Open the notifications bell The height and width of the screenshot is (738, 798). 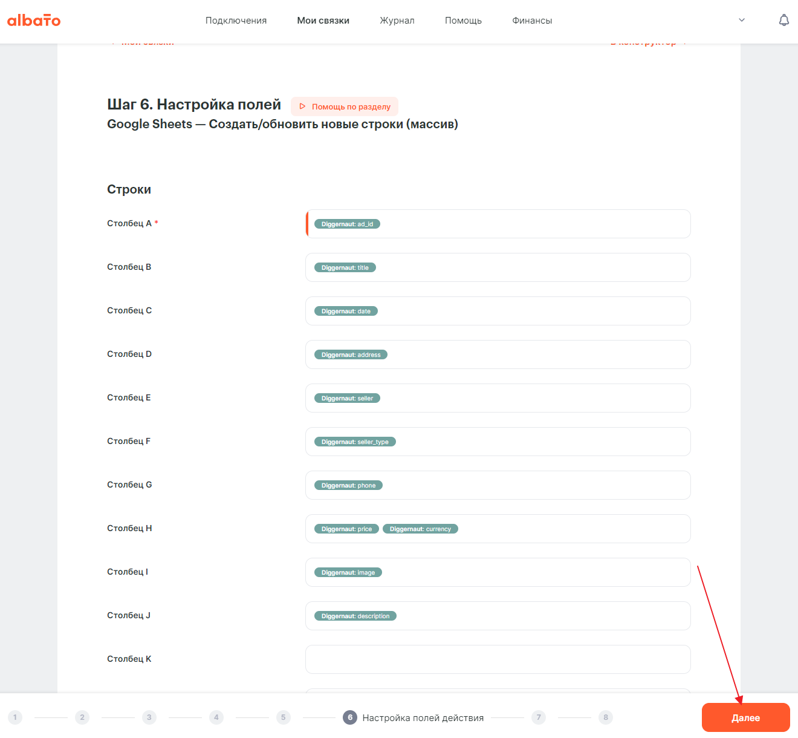783,21
